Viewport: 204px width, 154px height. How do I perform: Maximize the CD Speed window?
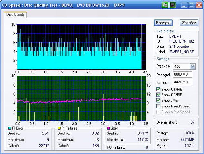click(x=191, y=5)
